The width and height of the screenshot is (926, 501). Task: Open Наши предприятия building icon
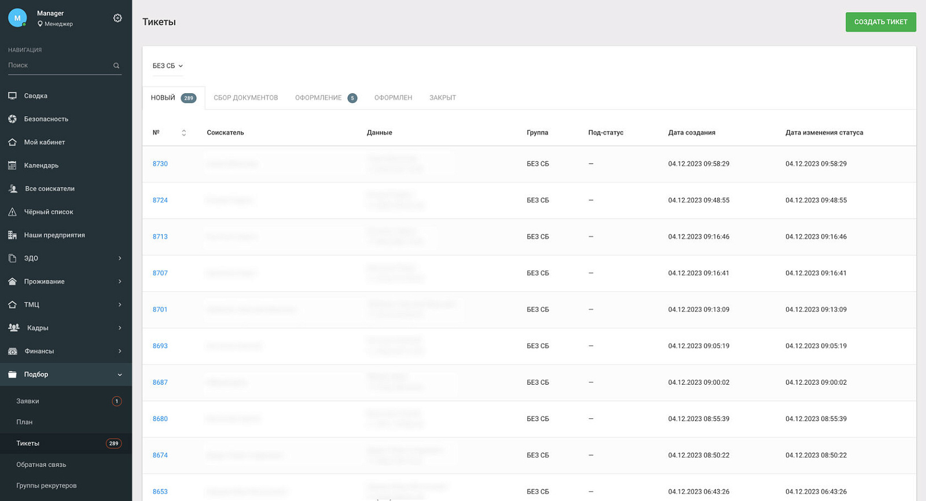[12, 235]
